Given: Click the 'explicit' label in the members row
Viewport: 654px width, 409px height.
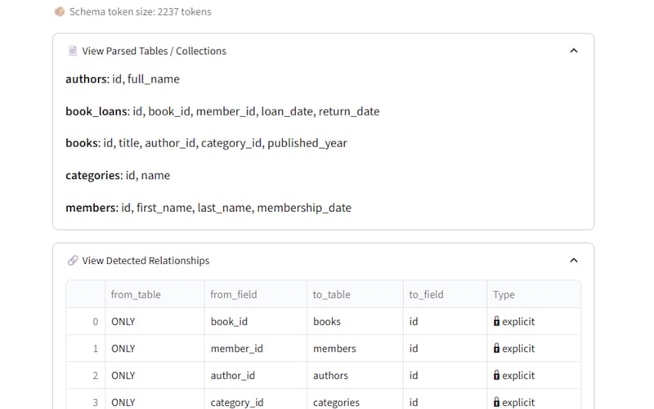Looking at the screenshot, I should tap(518, 348).
